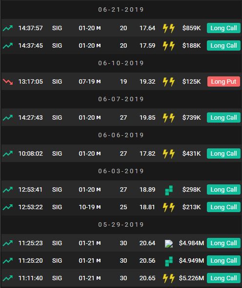Select the $188K premium amount

[192, 46]
